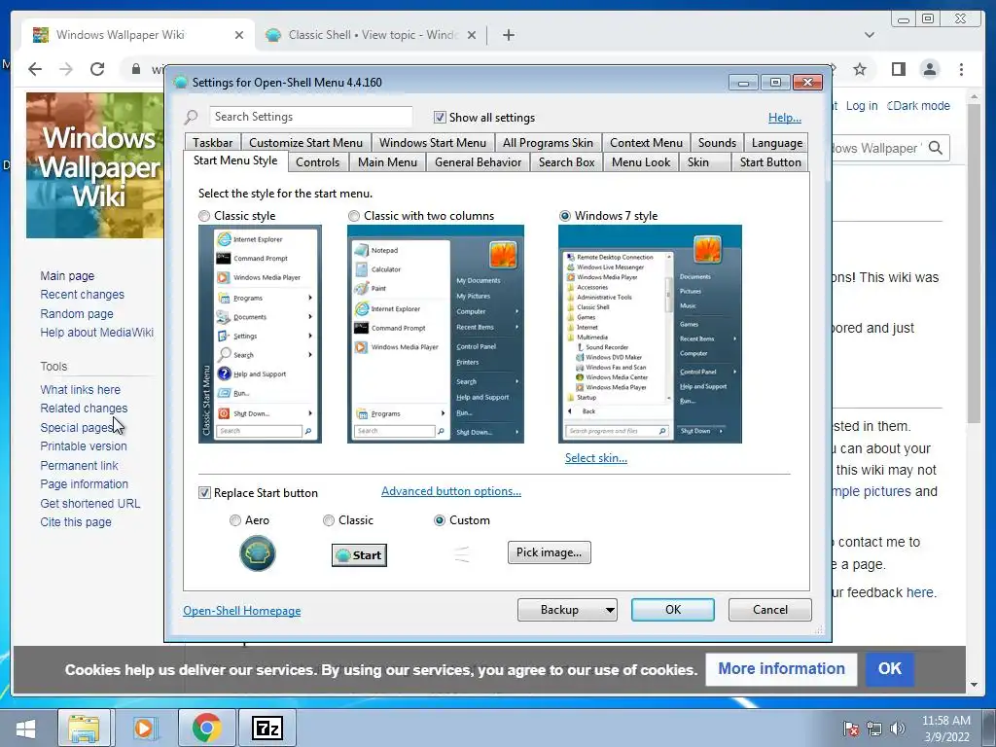Image resolution: width=996 pixels, height=747 pixels.
Task: Select the Classic start button radio option
Action: click(x=329, y=520)
